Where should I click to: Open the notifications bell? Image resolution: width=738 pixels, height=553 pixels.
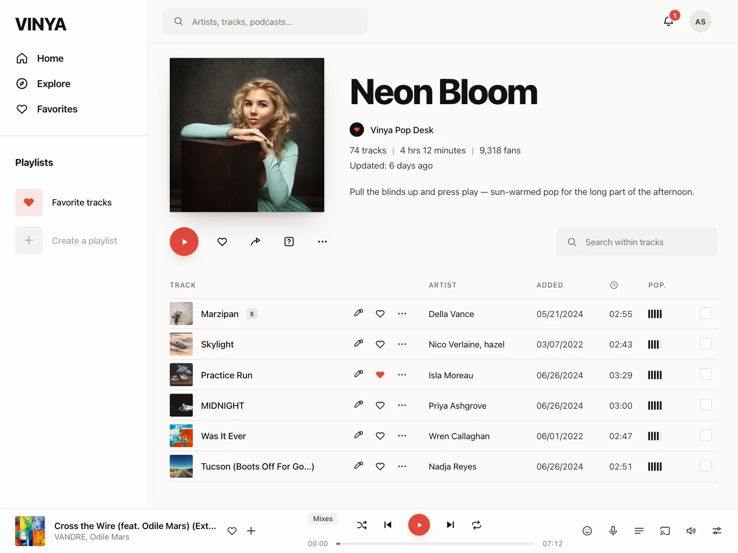tap(668, 21)
